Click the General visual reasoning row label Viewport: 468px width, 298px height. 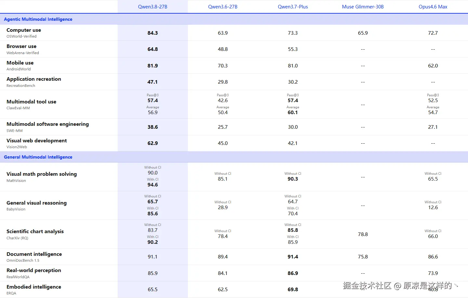click(x=36, y=203)
